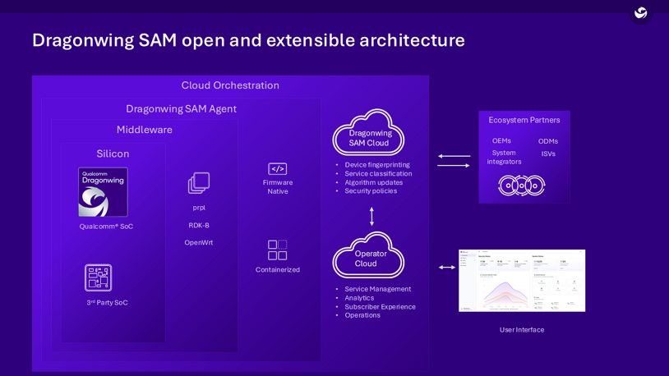Click the 'Dragonwing SAM Agent' heading
This screenshot has width=669, height=376.
pyautogui.click(x=181, y=108)
